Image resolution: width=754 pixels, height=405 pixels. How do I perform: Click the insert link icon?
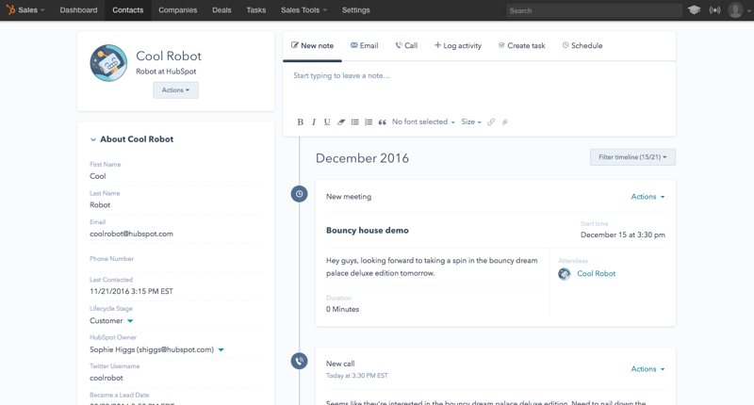(491, 122)
